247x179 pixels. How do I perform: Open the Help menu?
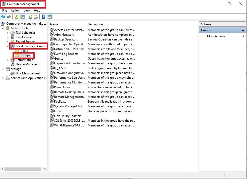(x=37, y=11)
